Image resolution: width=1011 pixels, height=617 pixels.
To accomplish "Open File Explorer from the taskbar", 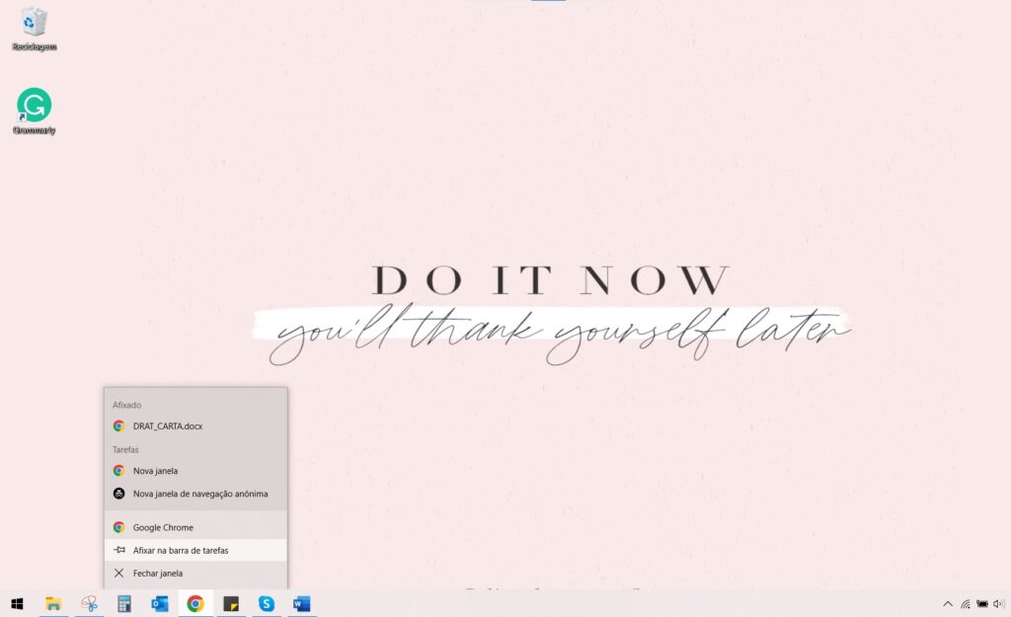I will coord(53,603).
